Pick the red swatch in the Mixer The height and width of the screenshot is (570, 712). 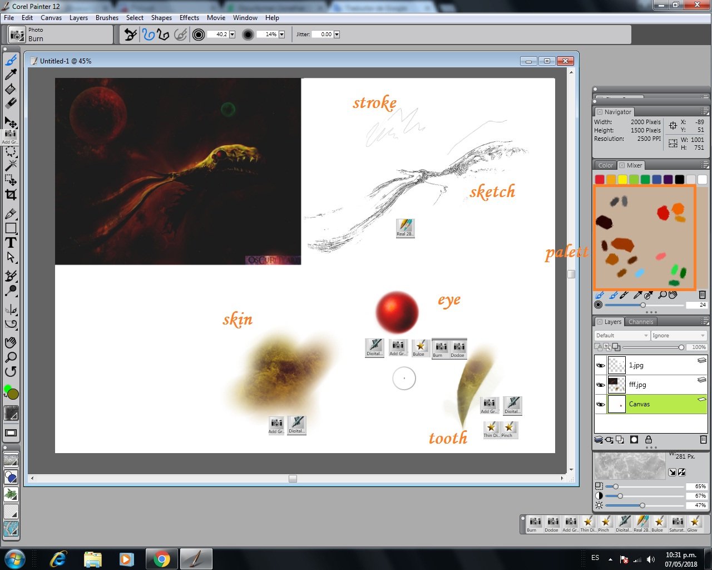point(600,179)
